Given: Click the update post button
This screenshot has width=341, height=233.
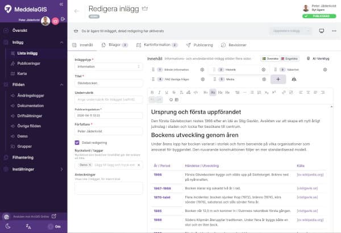Looking at the screenshot, I should [286, 31].
